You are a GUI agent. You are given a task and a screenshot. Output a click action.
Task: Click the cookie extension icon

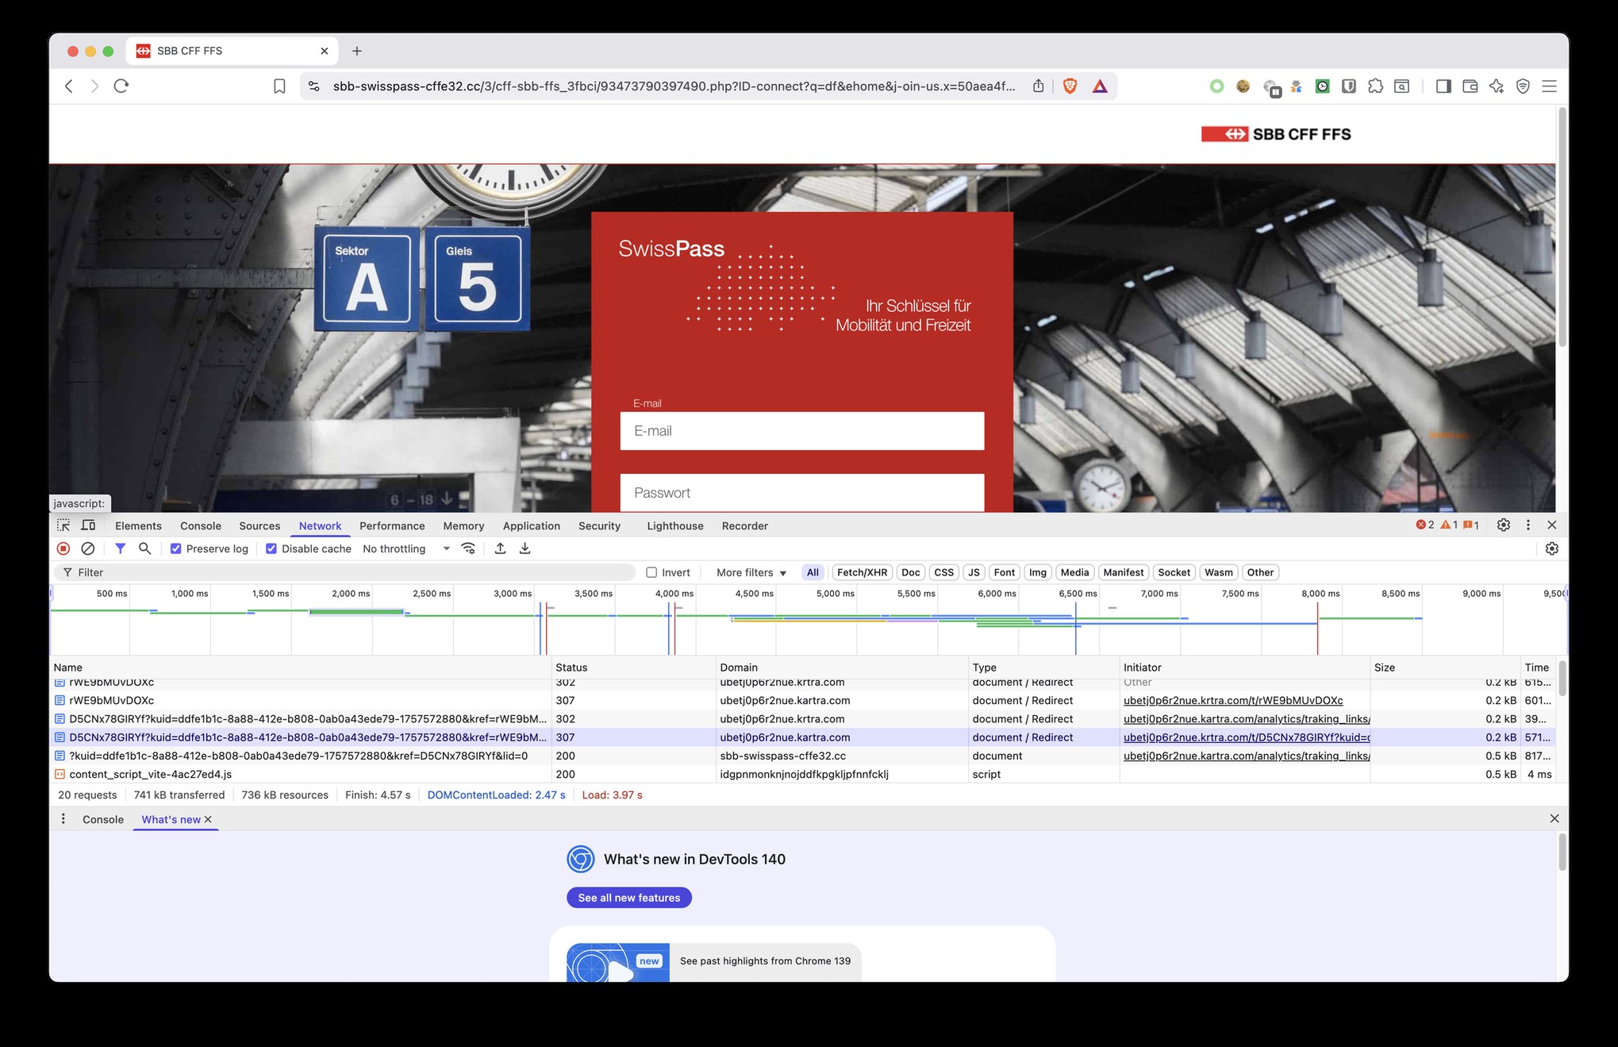[x=1243, y=87]
